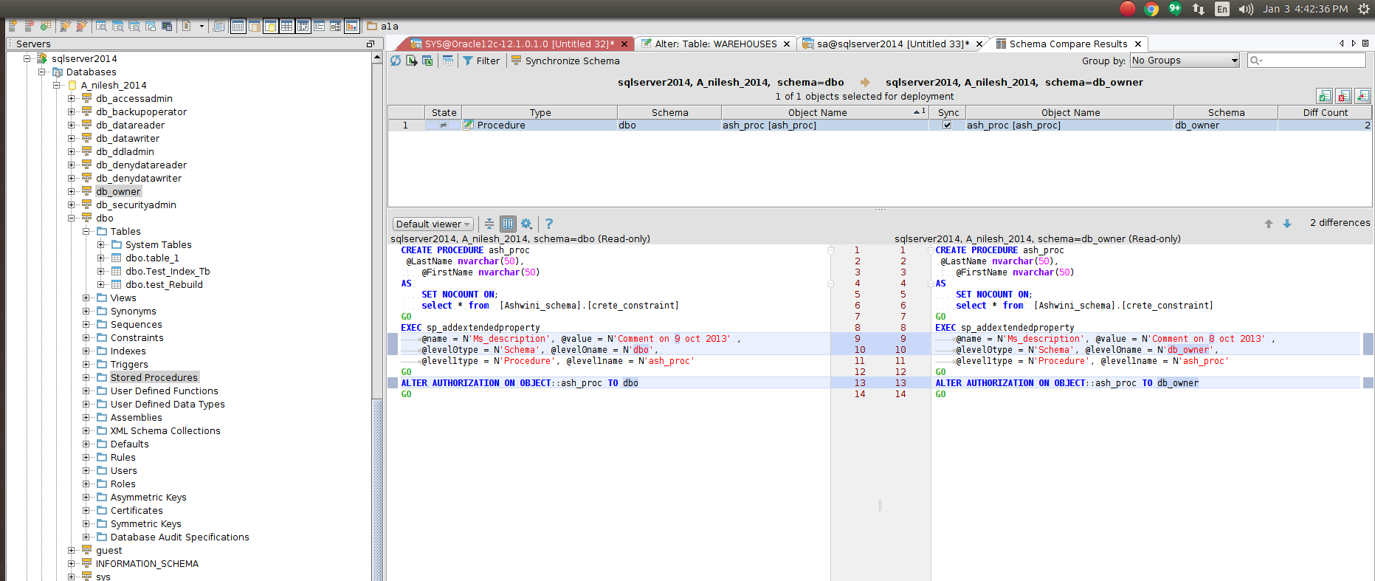Click the Synchronize Schema button
Screen dimensions: 1375x581
point(565,61)
